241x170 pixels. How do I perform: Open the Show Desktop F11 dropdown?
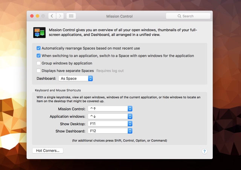110,123
